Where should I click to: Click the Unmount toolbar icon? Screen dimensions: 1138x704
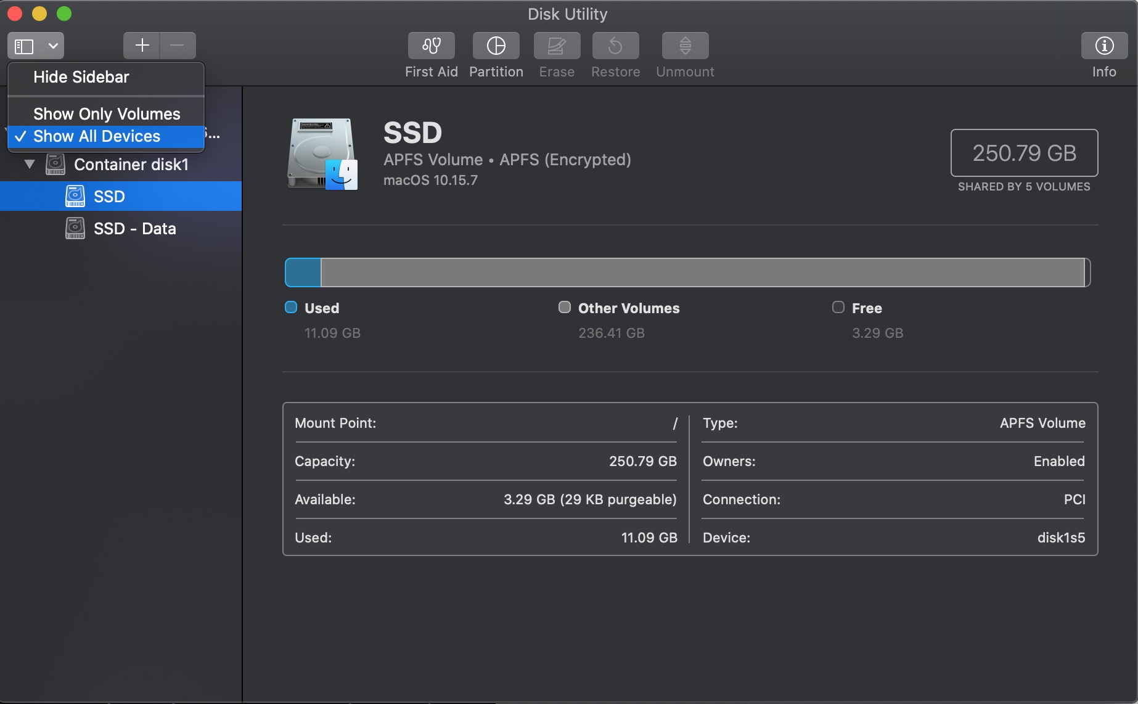685,46
